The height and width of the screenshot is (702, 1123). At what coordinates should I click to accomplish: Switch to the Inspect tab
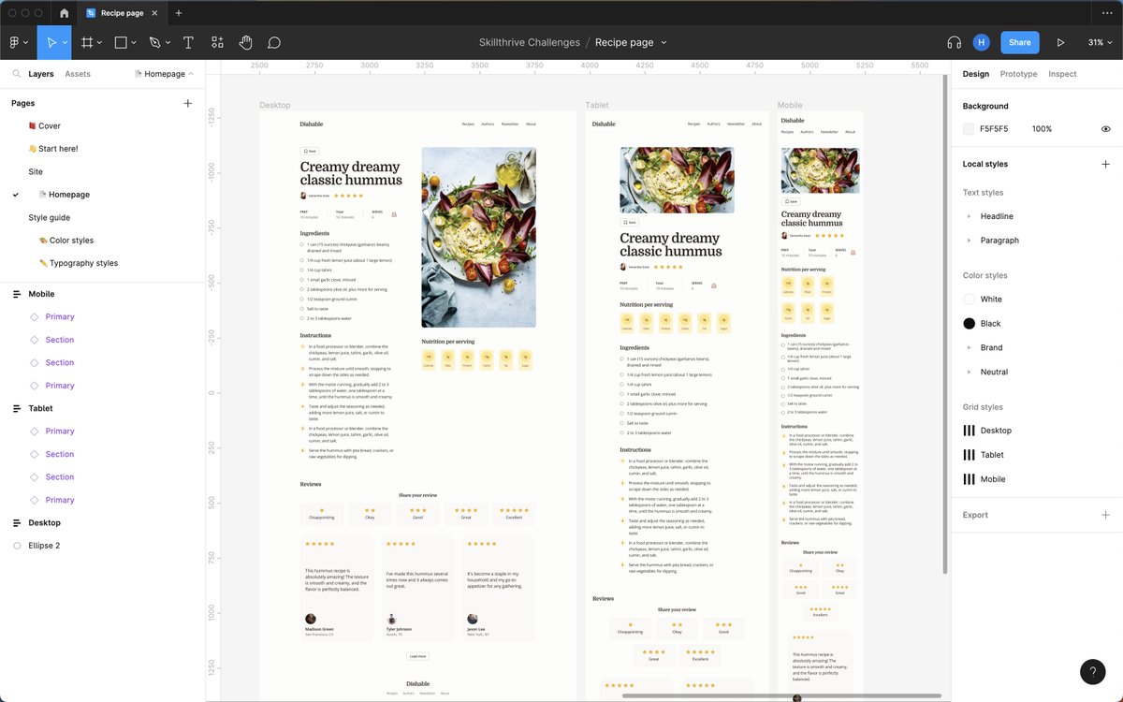[x=1062, y=74]
